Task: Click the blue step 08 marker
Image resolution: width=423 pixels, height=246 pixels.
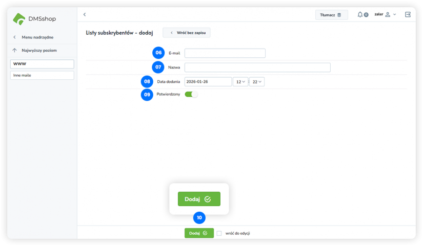Action: click(147, 81)
